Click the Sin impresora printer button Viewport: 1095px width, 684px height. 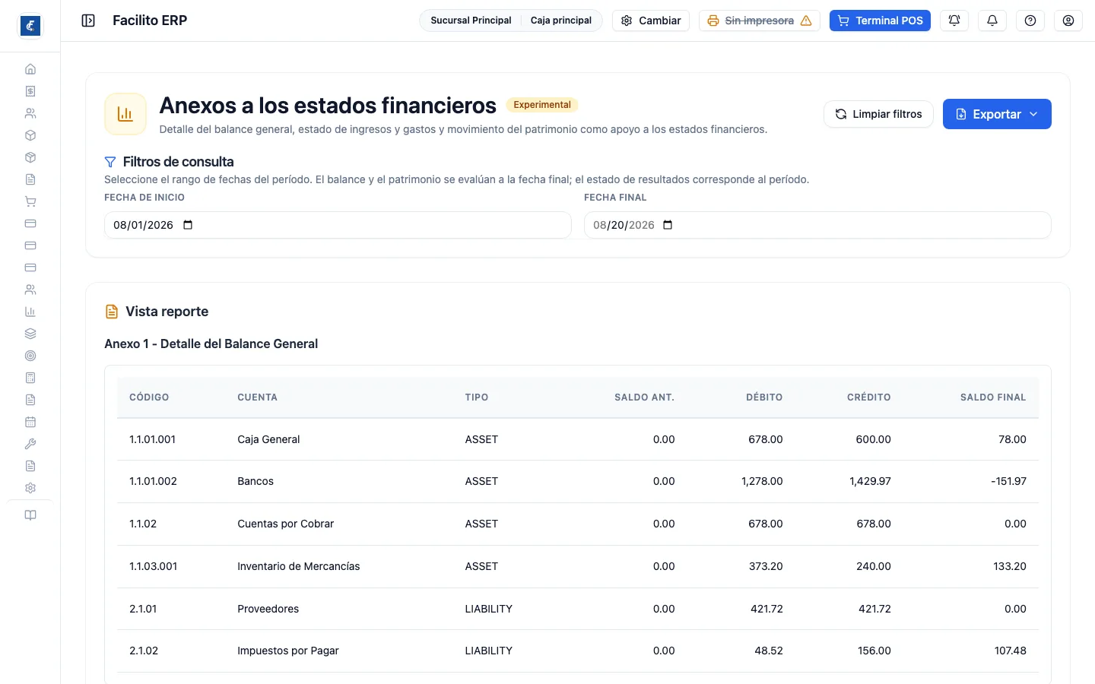click(760, 21)
